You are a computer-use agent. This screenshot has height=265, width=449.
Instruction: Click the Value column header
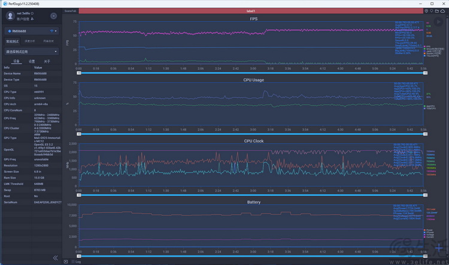point(38,68)
